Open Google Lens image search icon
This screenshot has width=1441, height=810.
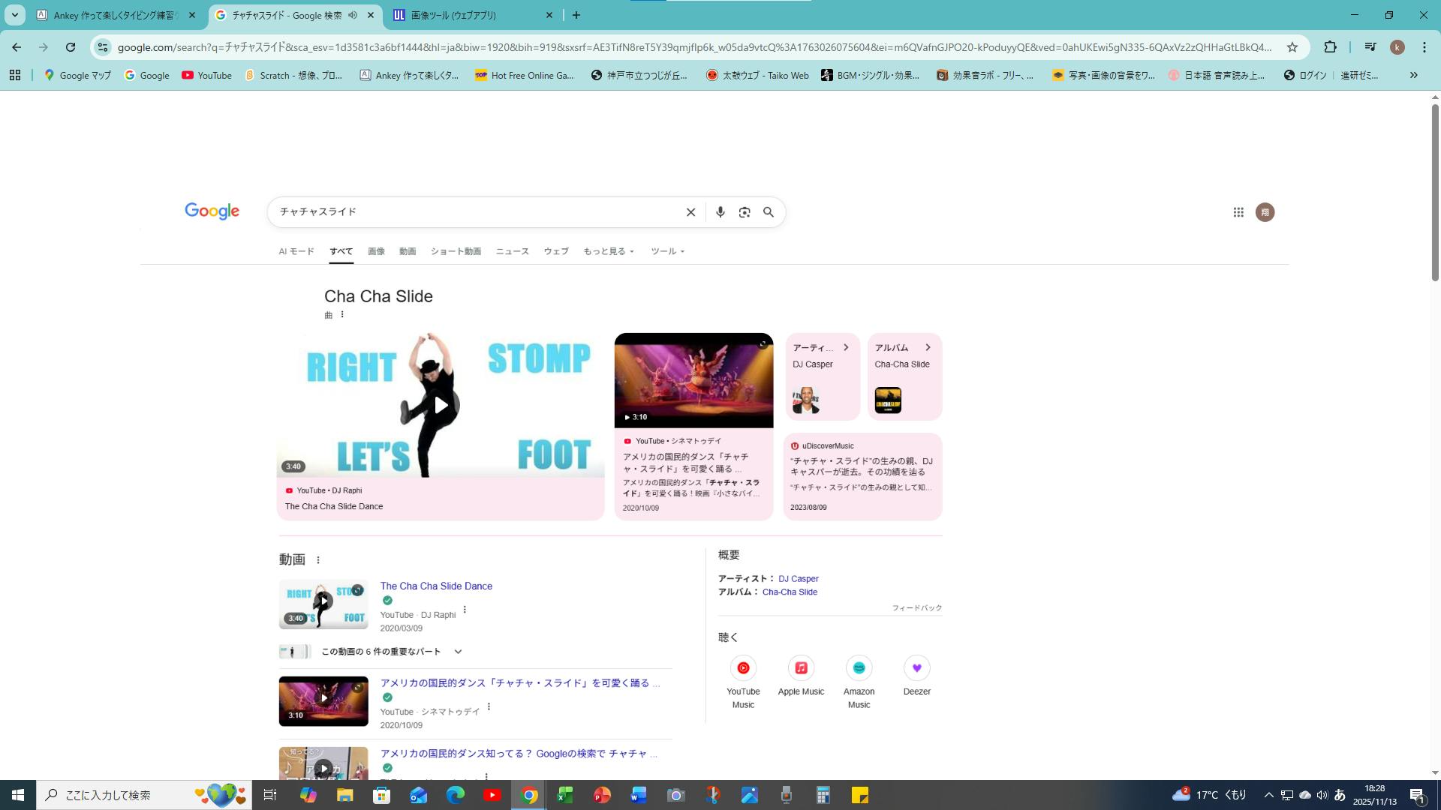[x=744, y=212]
